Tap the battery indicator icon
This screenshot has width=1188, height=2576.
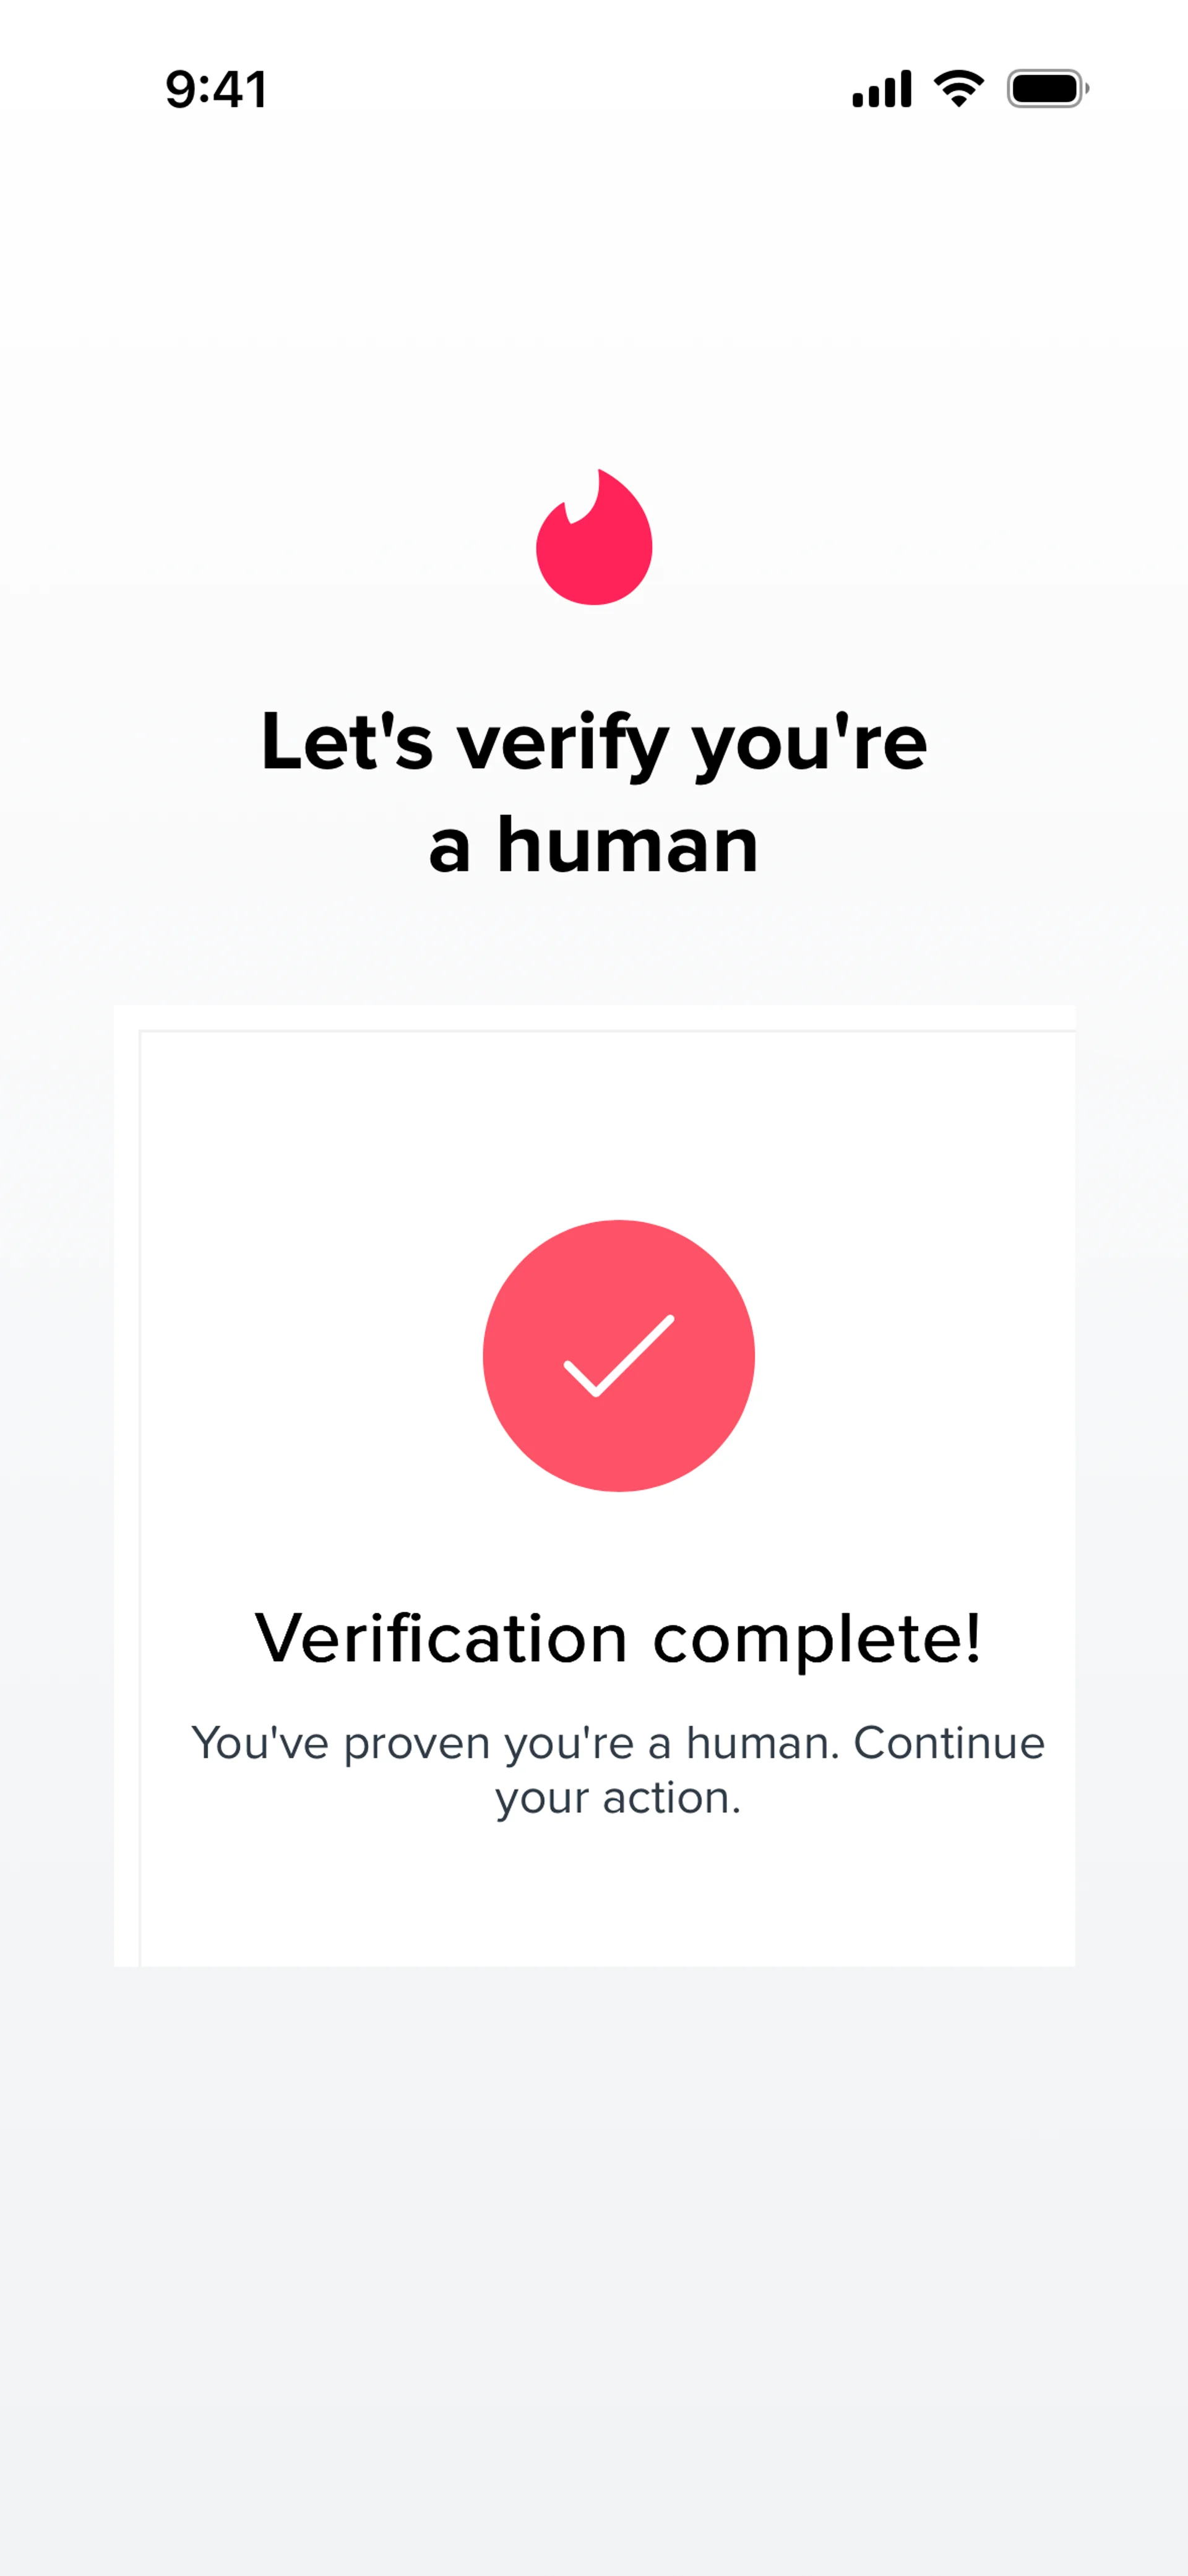[x=1046, y=89]
